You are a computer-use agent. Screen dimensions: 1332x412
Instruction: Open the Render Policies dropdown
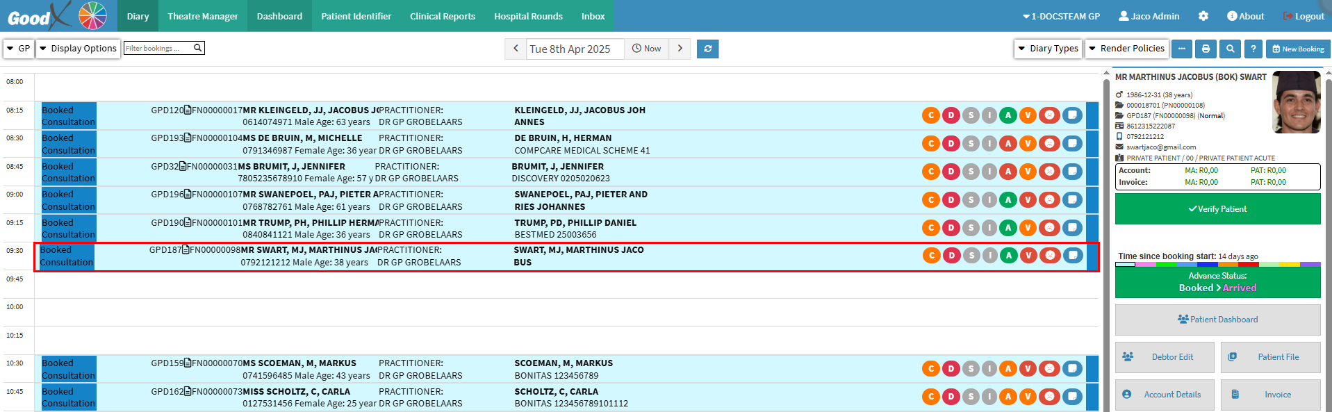[1126, 49]
